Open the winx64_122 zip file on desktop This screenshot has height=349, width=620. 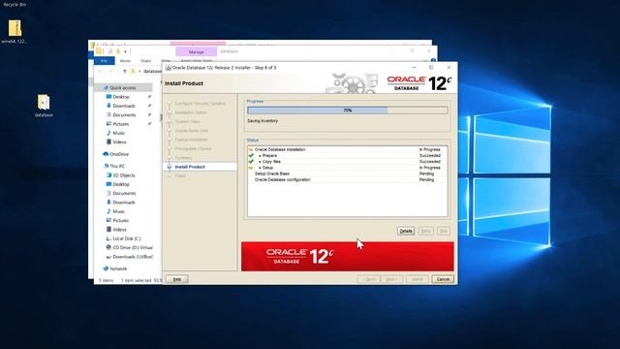(x=15, y=28)
